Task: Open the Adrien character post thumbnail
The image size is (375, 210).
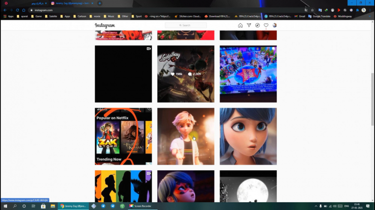Action: coord(186,136)
